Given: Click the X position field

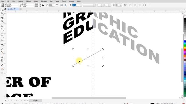Looking at the screenshot, I should [12, 4].
